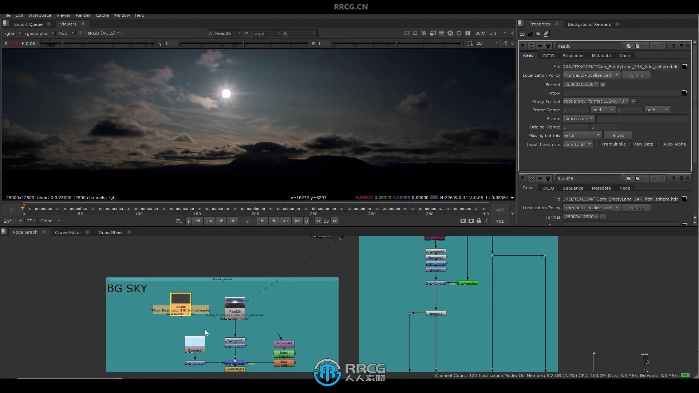Screen dimensions: 699x393
Task: Click the Read6 wrench settings icon
Action: [x=548, y=46]
